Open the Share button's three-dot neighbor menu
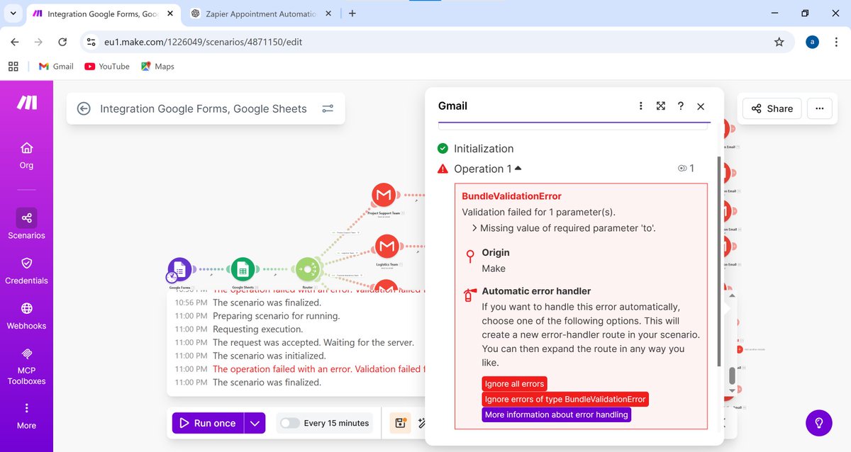Image resolution: width=851 pixels, height=452 pixels. tap(819, 108)
